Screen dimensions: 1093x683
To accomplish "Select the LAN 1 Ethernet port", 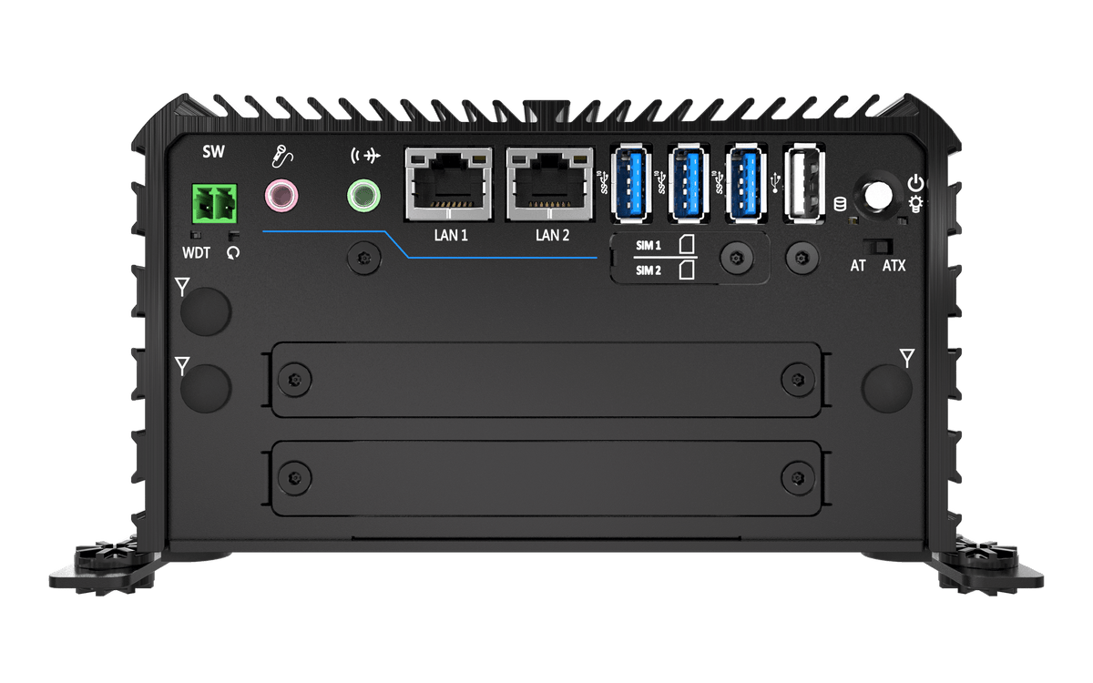I will (448, 184).
